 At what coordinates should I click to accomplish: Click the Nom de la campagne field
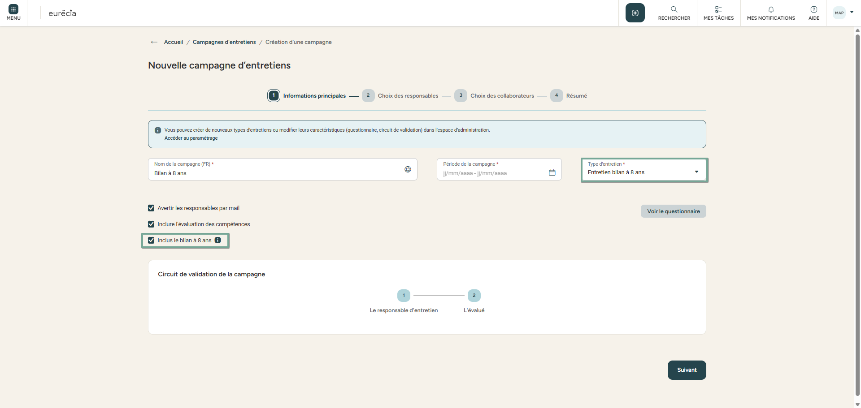pos(274,173)
